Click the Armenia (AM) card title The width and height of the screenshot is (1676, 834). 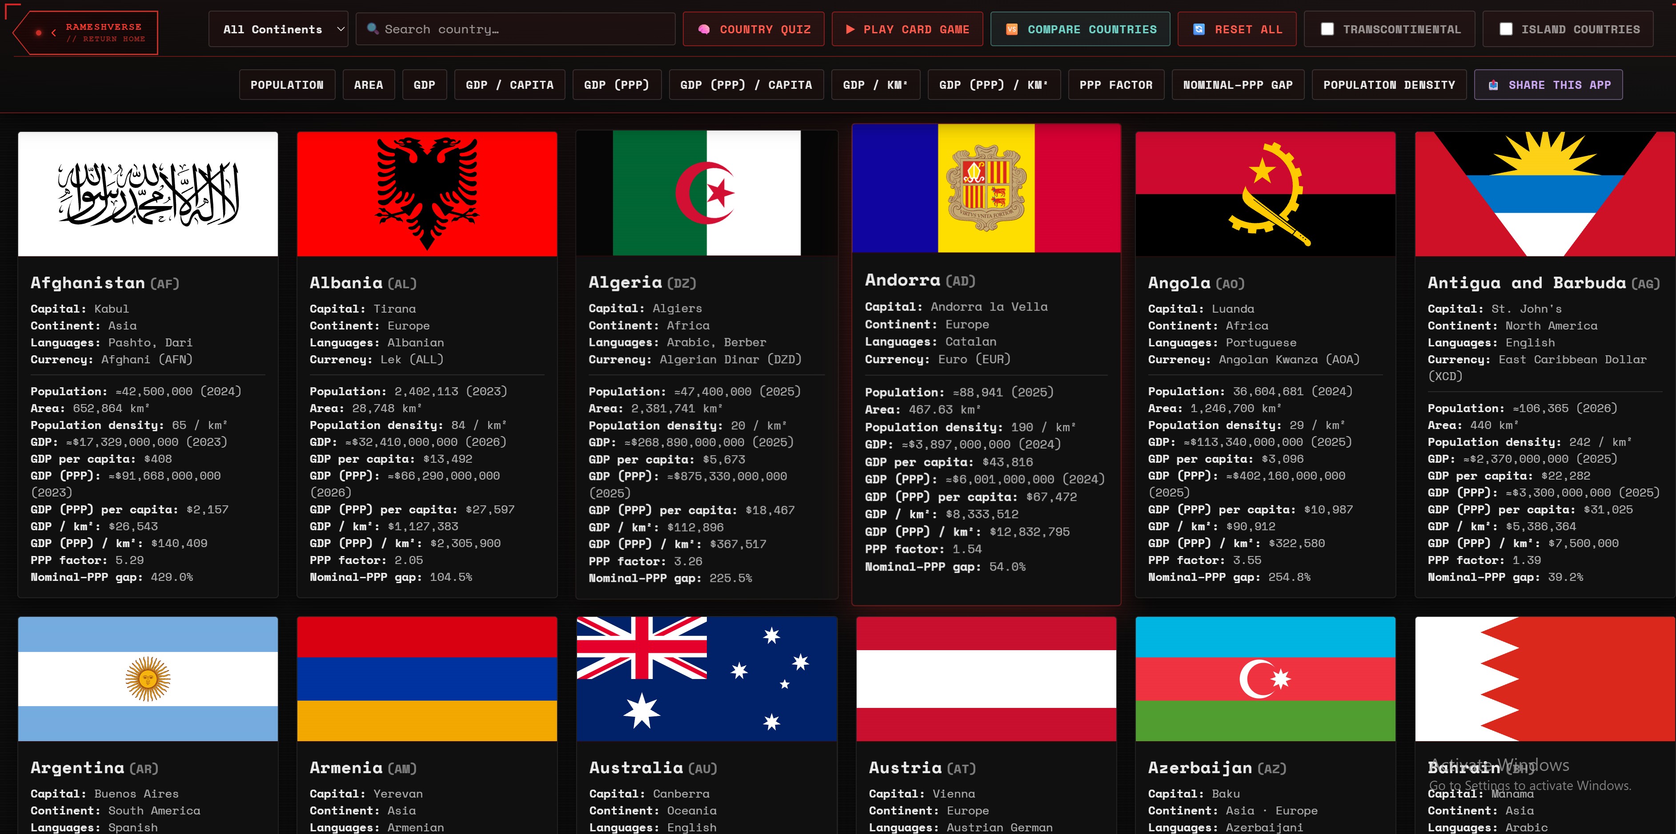(x=363, y=768)
